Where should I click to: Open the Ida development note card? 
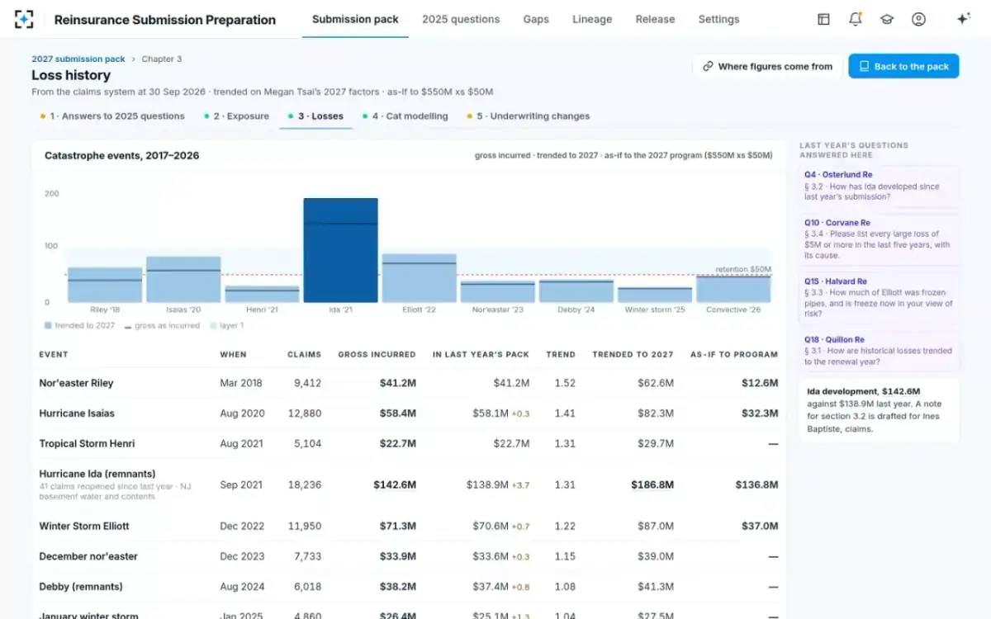tap(880, 411)
